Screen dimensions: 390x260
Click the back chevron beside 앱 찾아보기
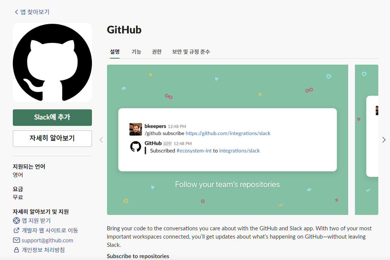point(17,12)
